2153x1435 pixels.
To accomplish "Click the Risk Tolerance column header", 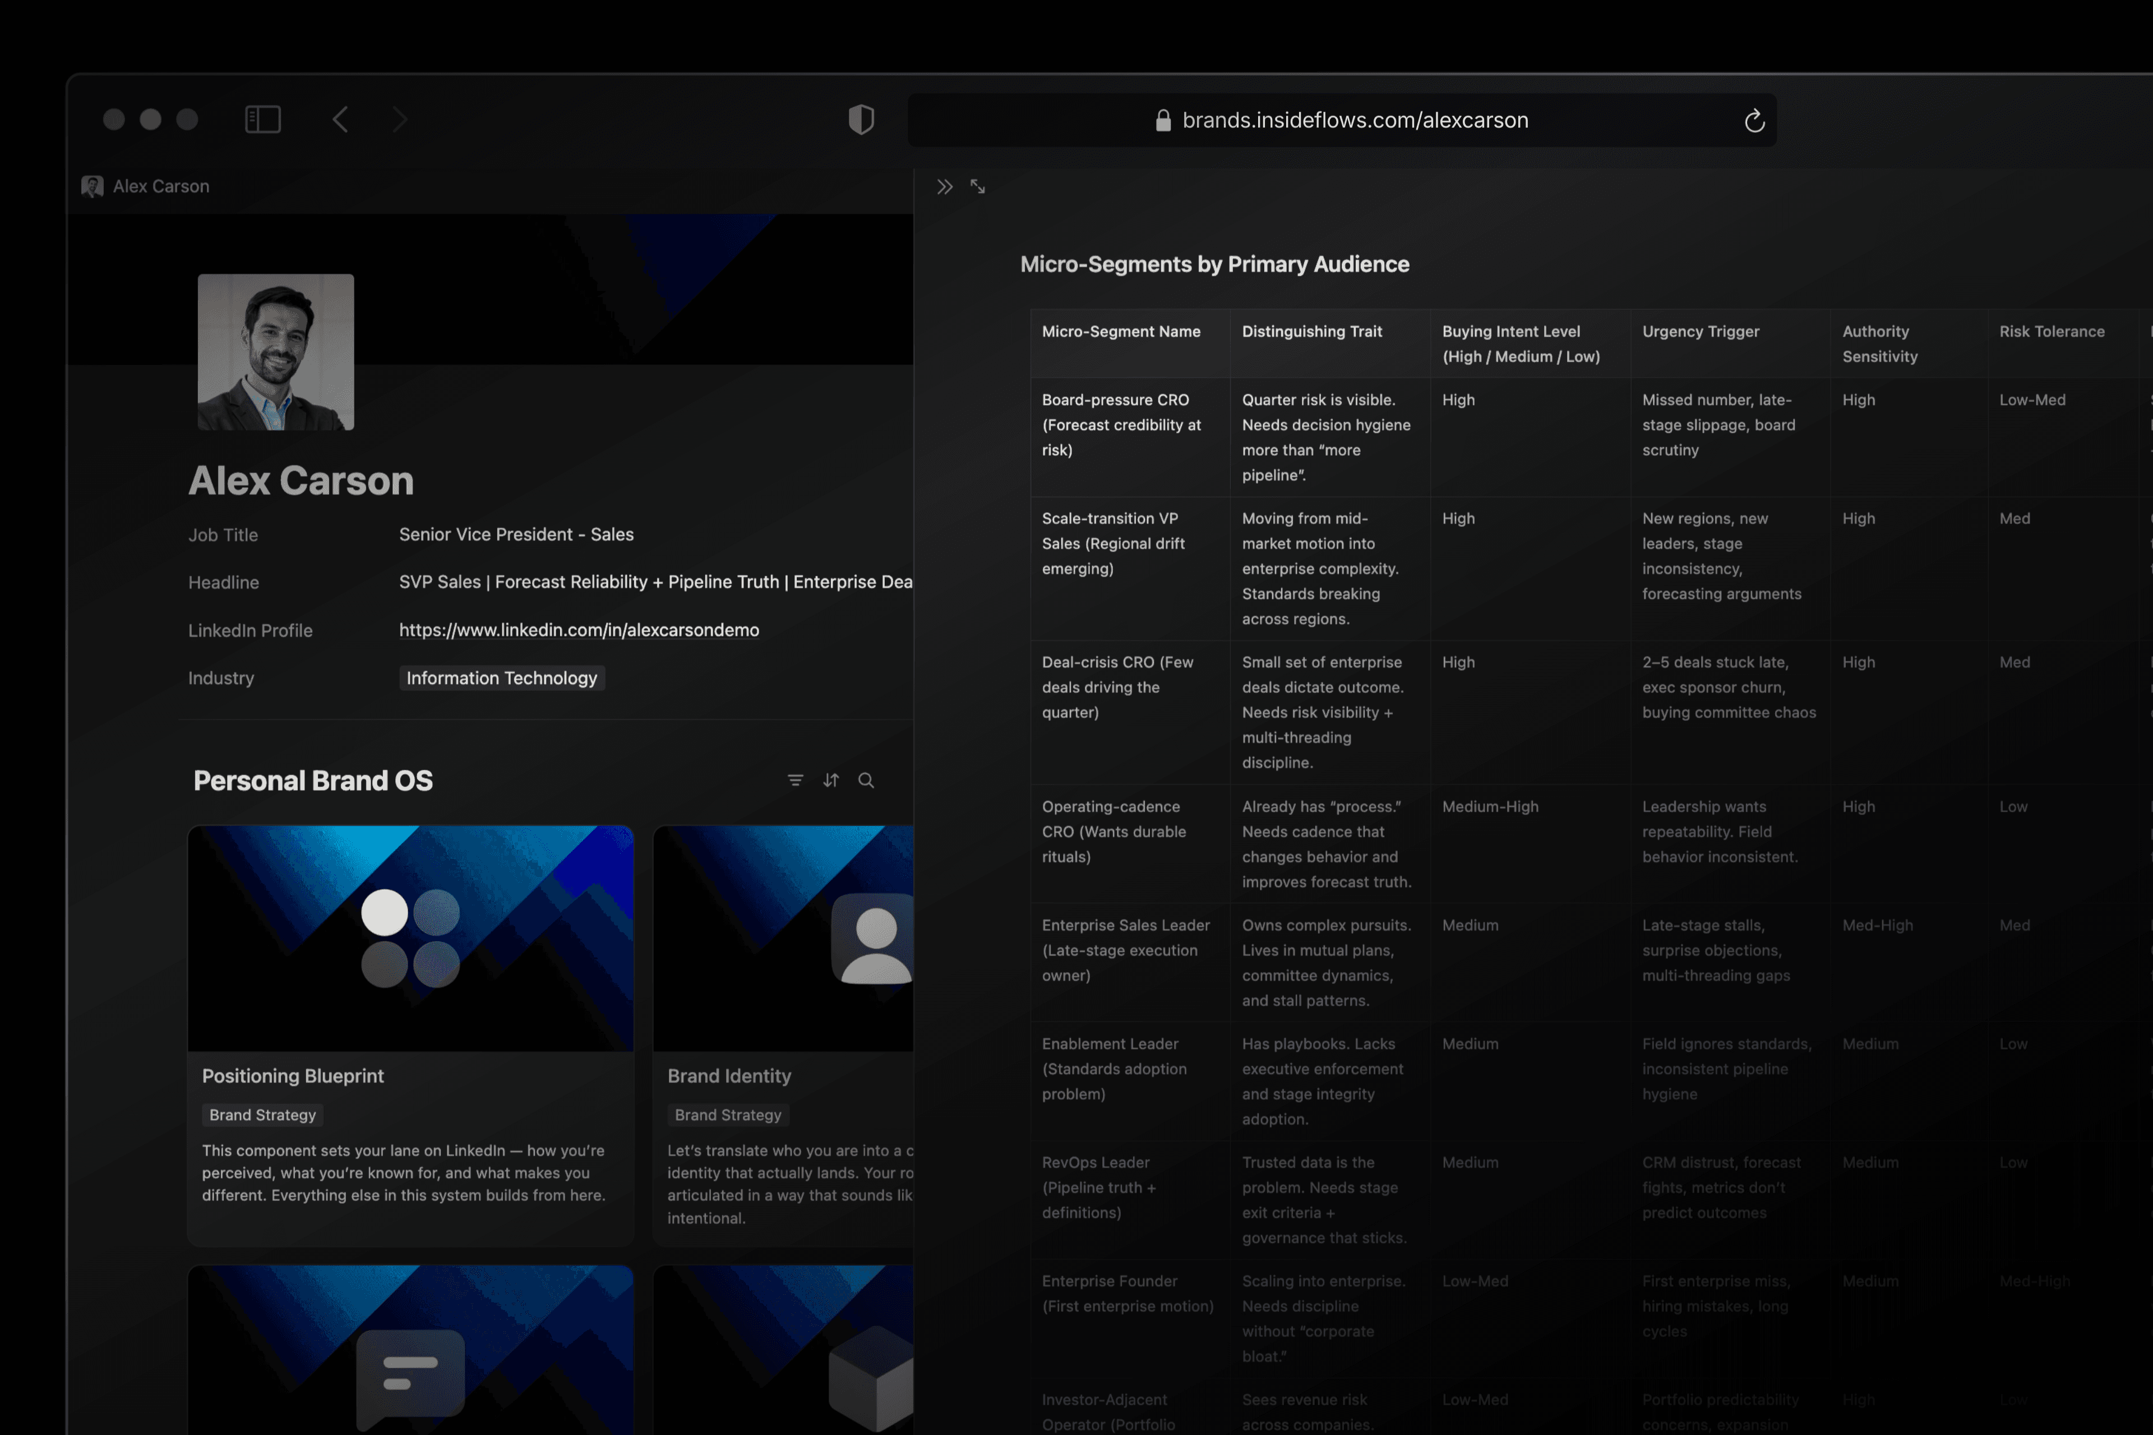I will click(x=2050, y=331).
